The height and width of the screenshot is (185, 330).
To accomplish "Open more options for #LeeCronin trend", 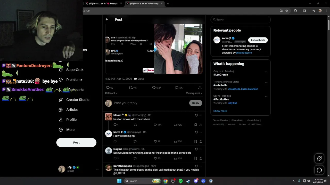I will coord(266,72).
